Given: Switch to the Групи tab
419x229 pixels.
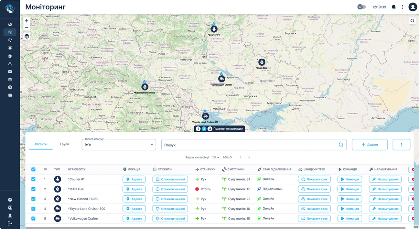Looking at the screenshot, I should coord(64,144).
